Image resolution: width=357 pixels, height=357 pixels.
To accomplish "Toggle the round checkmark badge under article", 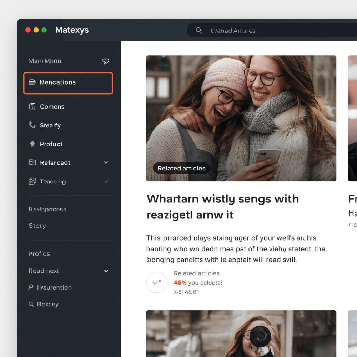I will [157, 282].
